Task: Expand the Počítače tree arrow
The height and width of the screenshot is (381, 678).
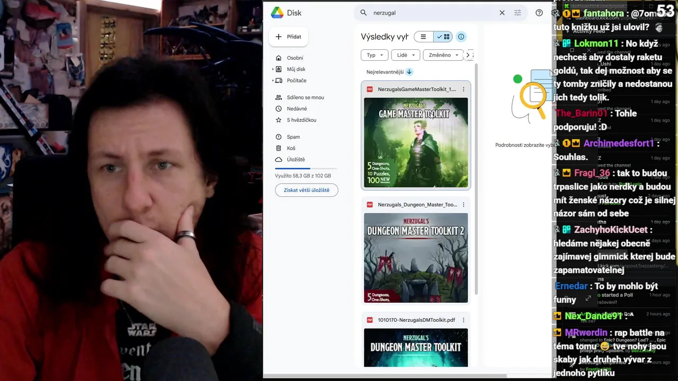Action: pos(273,80)
